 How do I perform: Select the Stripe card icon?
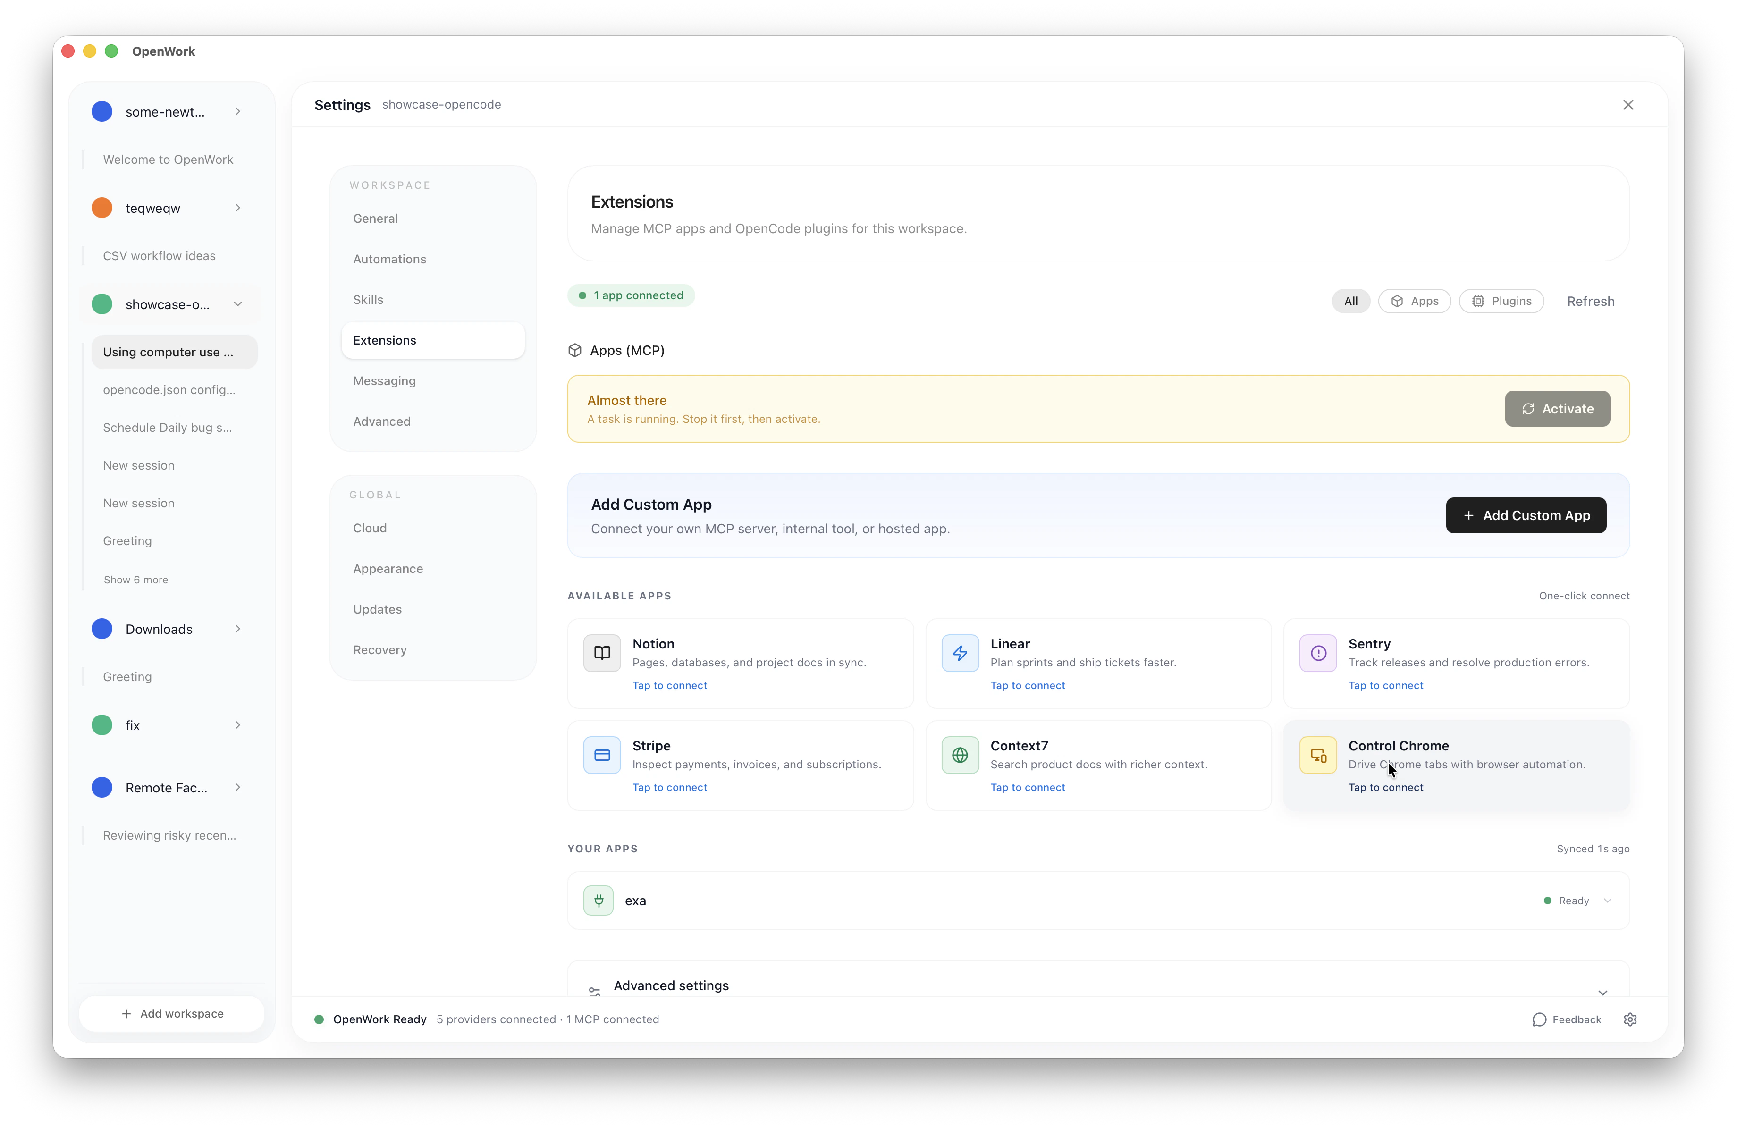click(601, 755)
